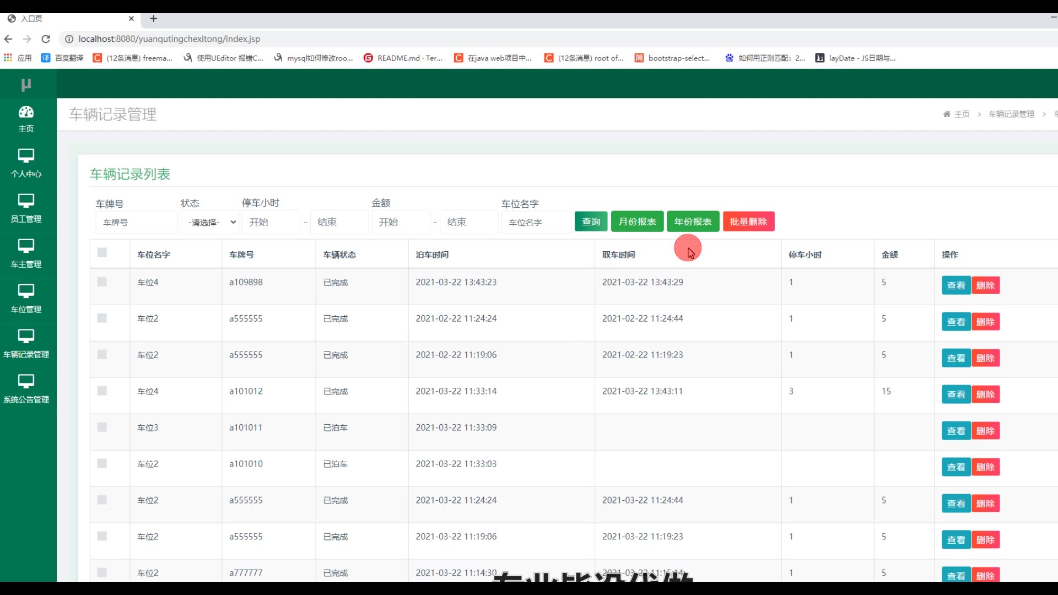Screen dimensions: 1058x595
Task: Open the Chrome 应用 apps bookmark
Action: pyautogui.click(x=18, y=58)
